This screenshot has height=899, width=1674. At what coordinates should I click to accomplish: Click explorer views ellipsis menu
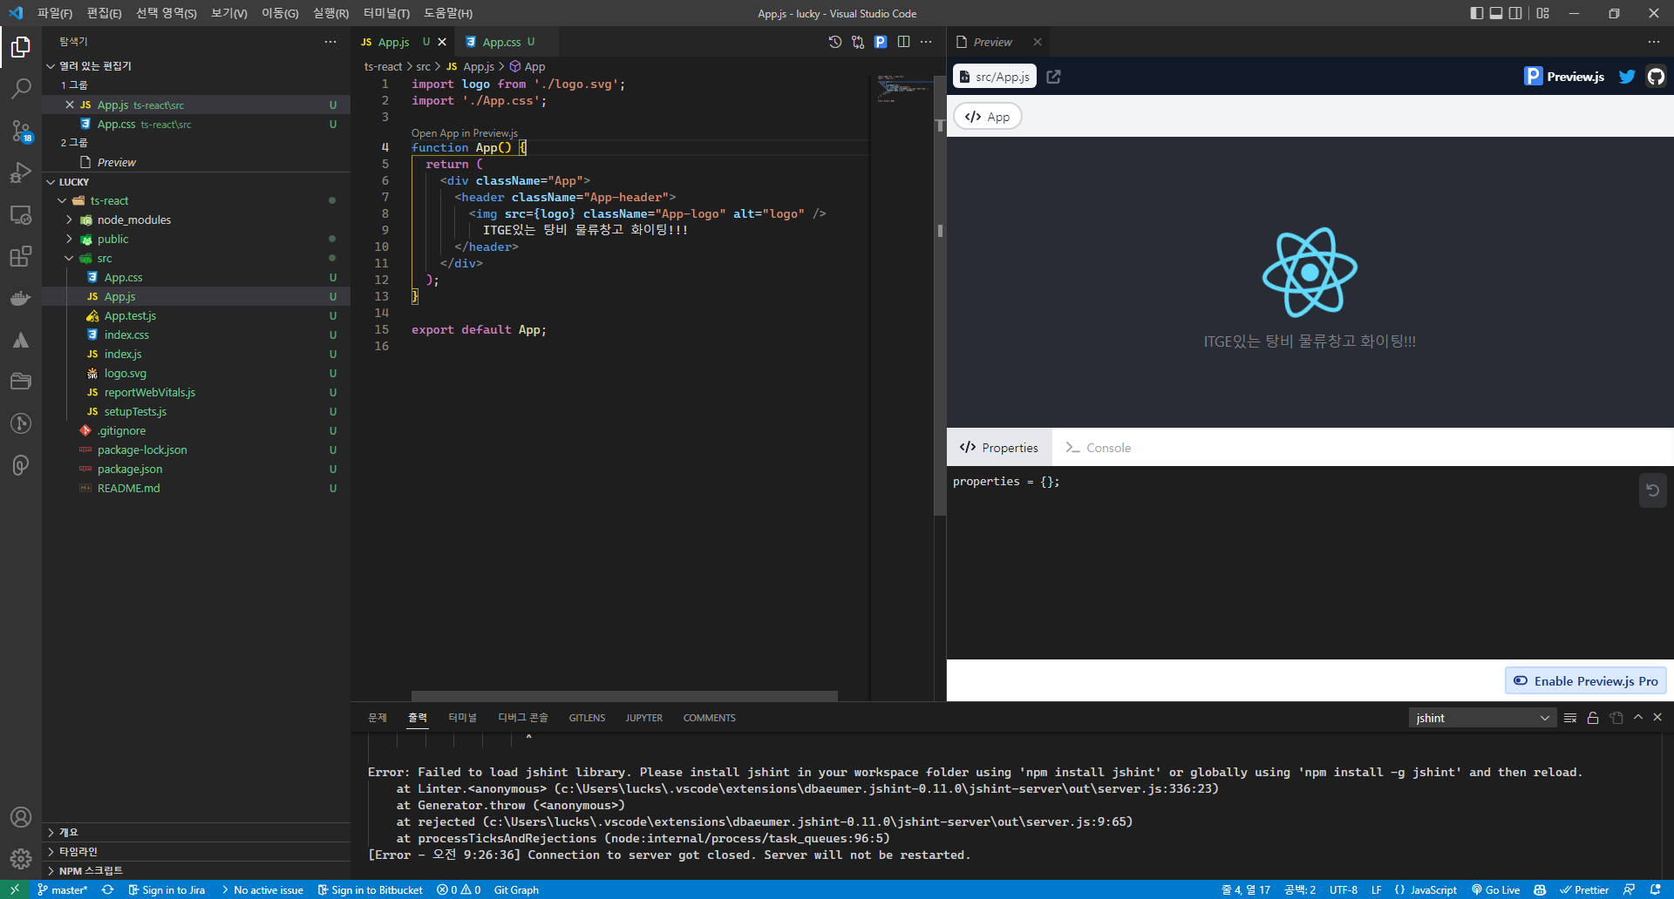[330, 42]
